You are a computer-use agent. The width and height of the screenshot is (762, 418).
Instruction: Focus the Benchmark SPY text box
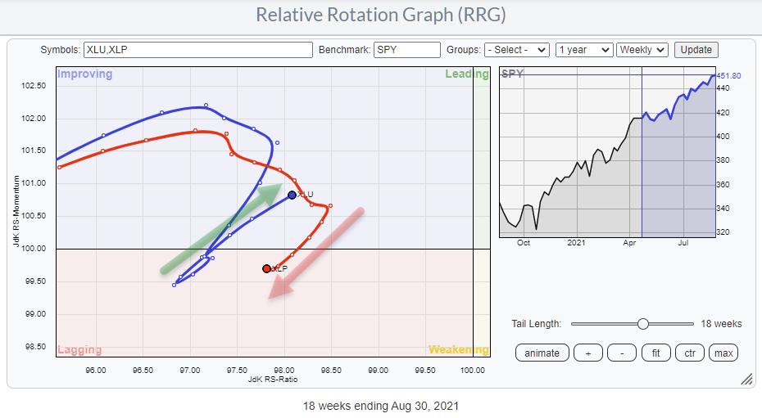[407, 50]
